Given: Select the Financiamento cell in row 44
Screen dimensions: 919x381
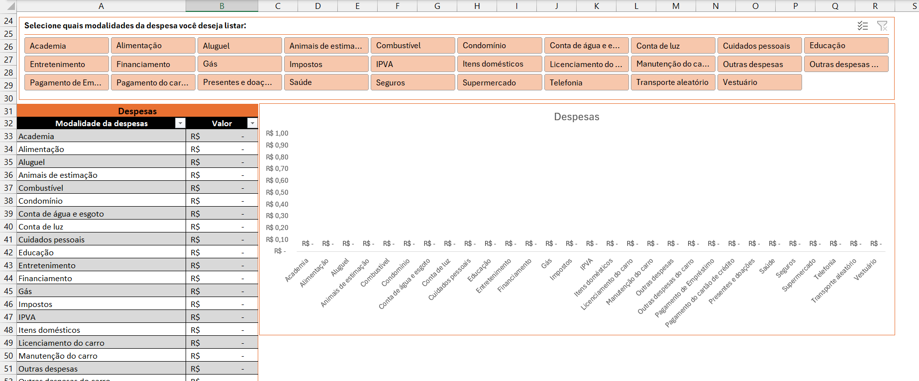Looking at the screenshot, I should 102,278.
